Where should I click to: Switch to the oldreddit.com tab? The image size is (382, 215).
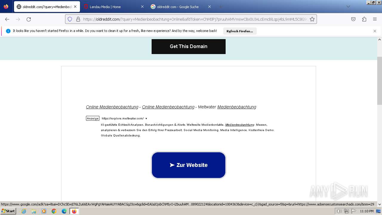(x=47, y=7)
